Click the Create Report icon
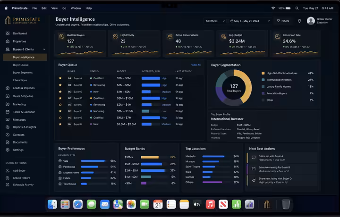This screenshot has width=340, height=217. pos(8,178)
